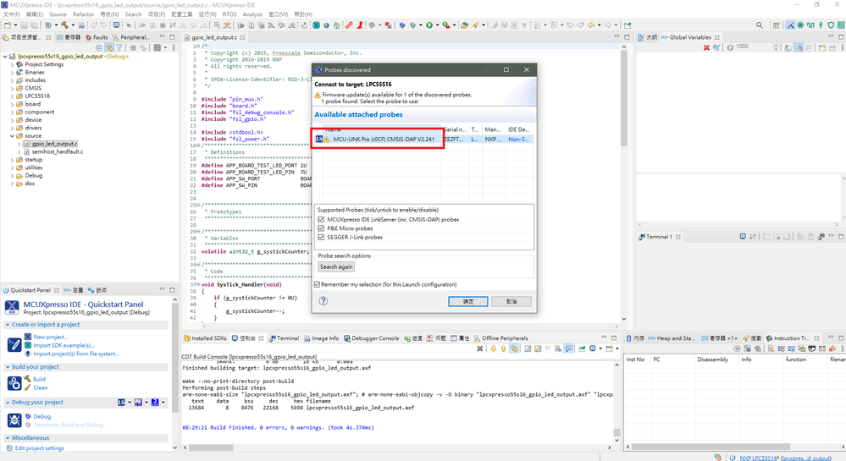
Task: Expand the Project Settings tree node
Action: pos(13,64)
